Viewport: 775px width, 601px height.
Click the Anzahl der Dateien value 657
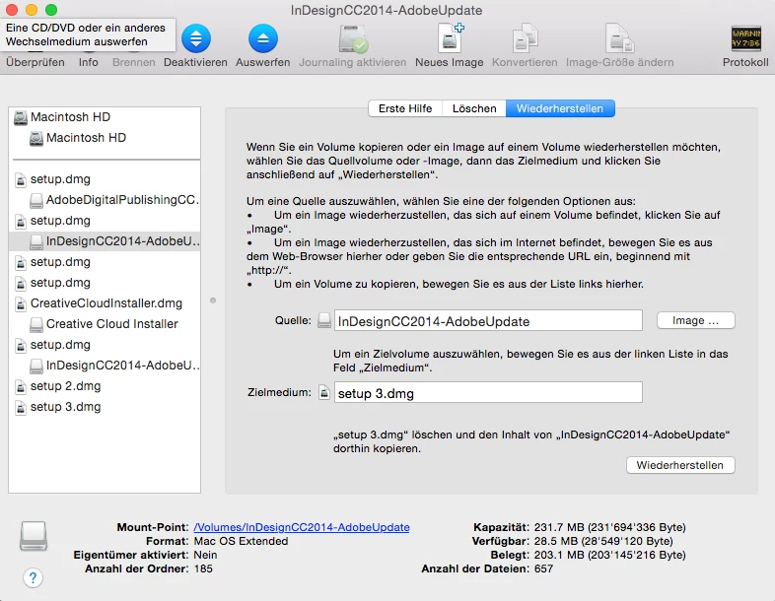pyautogui.click(x=543, y=568)
